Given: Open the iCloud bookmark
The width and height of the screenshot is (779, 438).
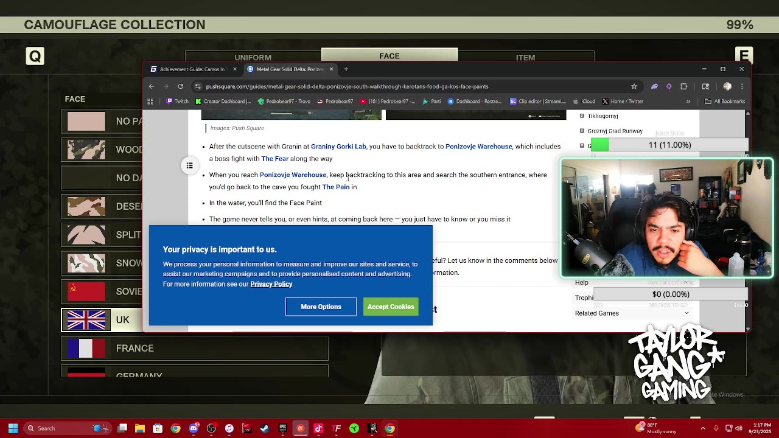Looking at the screenshot, I should [x=584, y=102].
